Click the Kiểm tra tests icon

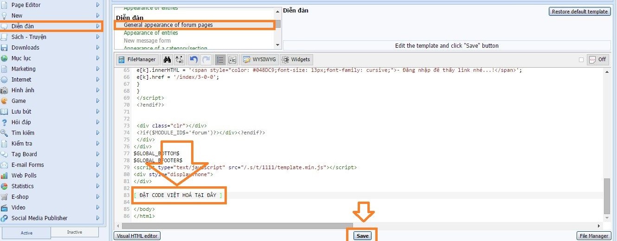[4, 143]
